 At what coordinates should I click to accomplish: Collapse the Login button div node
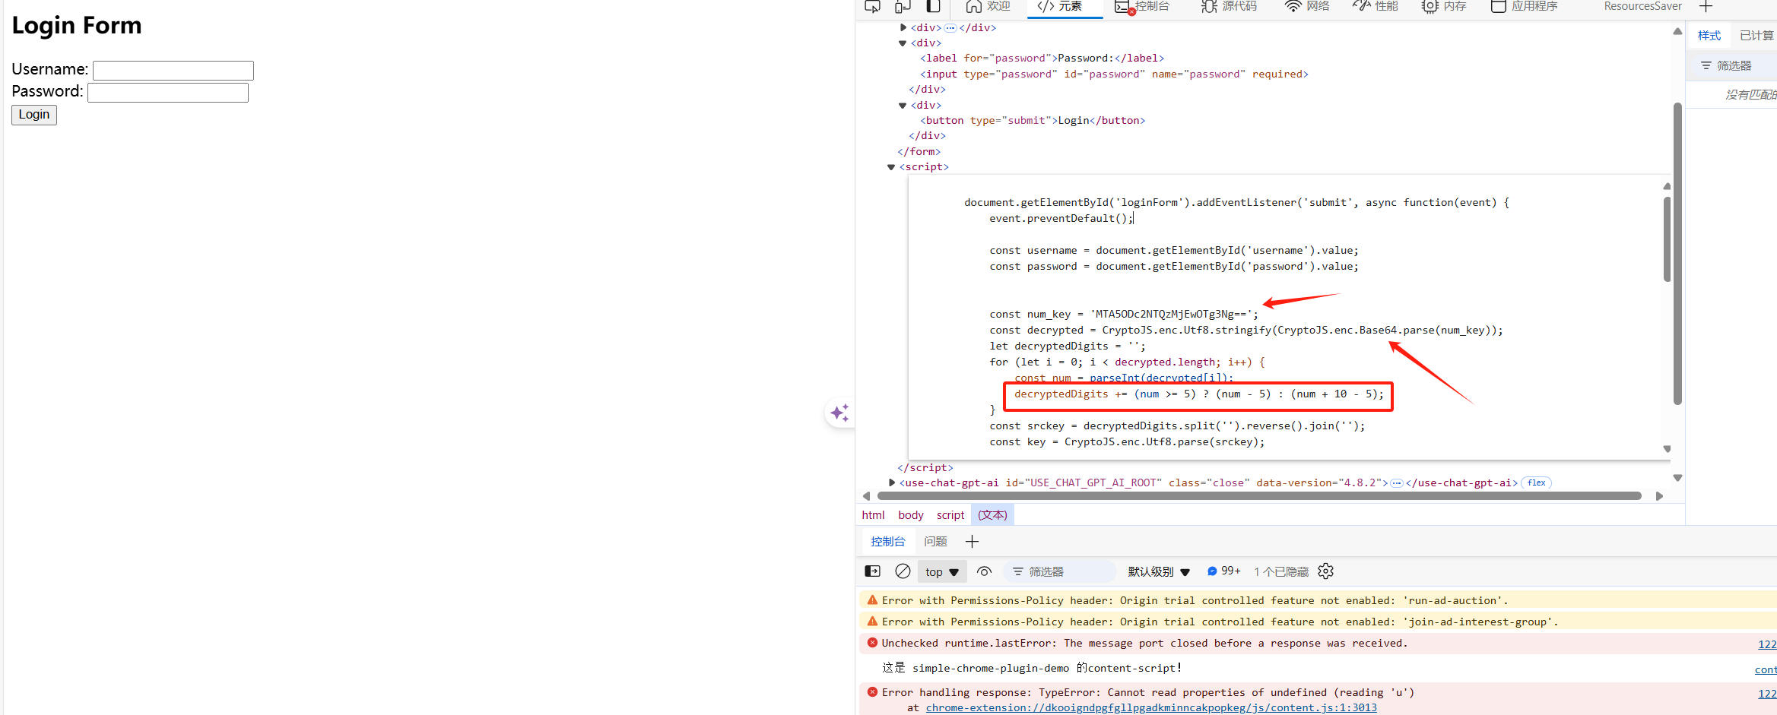point(903,106)
